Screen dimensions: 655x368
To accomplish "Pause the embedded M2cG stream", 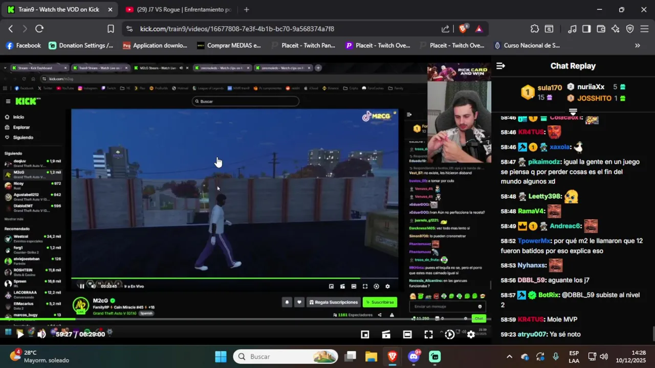I will point(81,286).
